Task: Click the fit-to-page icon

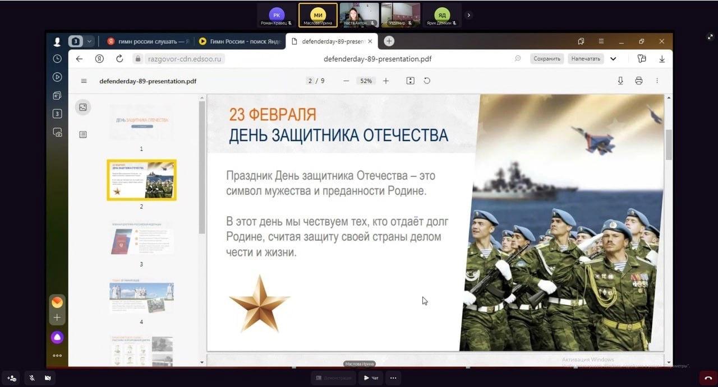Action: (410, 81)
